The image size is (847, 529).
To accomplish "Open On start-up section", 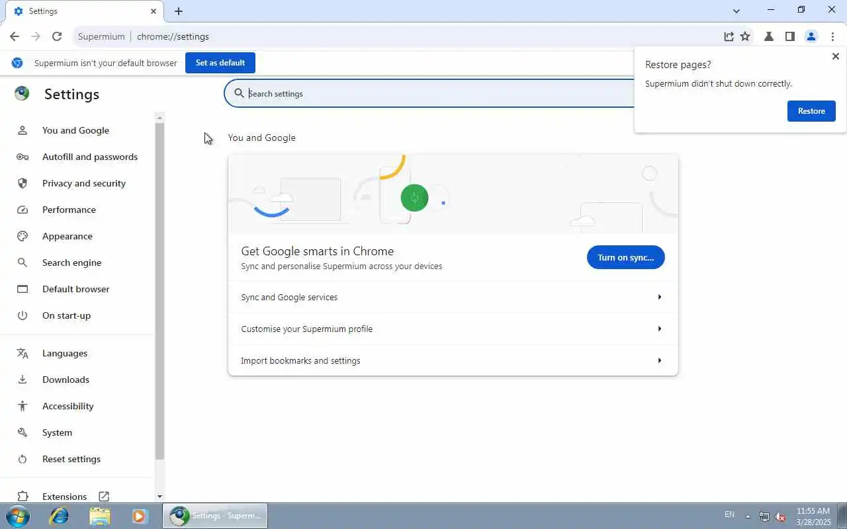I will pos(66,315).
